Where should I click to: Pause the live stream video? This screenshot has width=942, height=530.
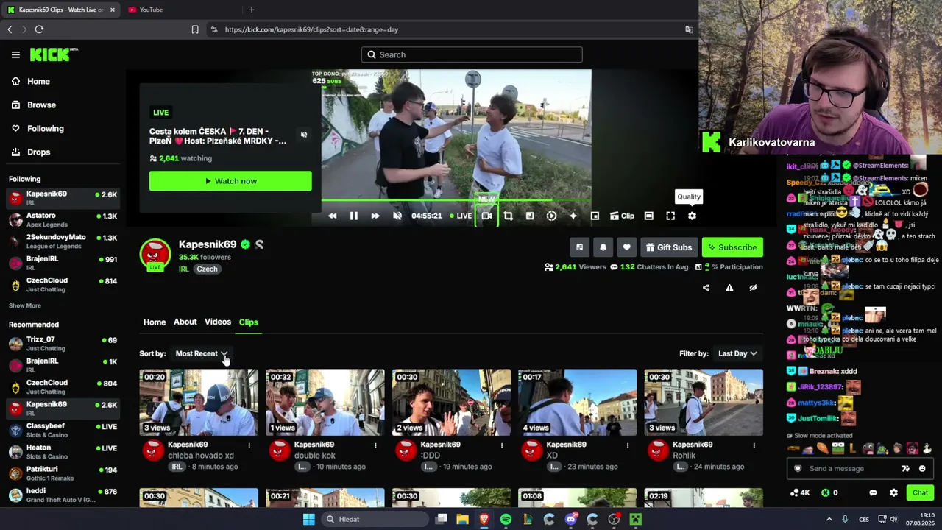tap(353, 216)
